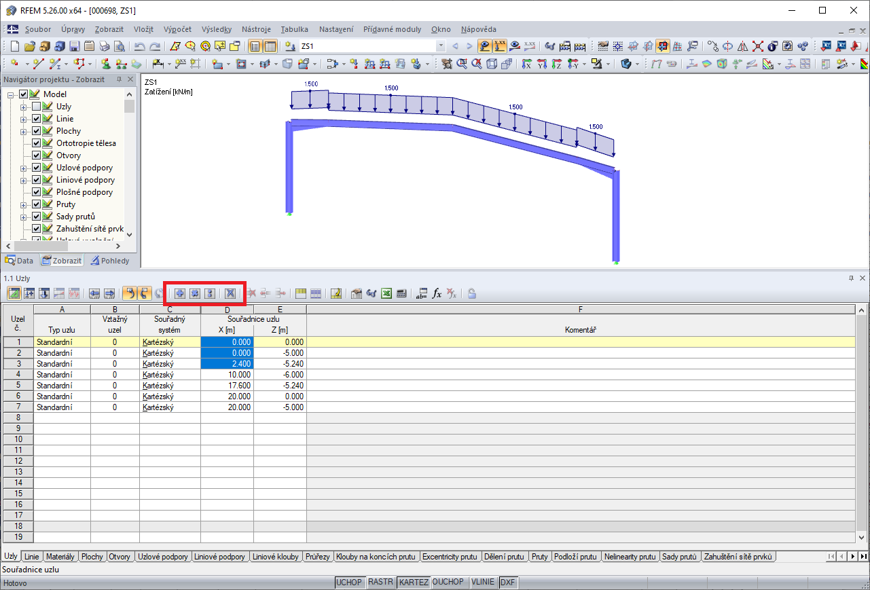The width and height of the screenshot is (870, 590).
Task: Go to the next table arrow icon
Action: 109,293
